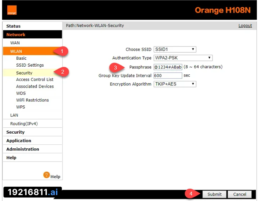This screenshot has height=201, width=259.
Task: Go to SSID Settings page
Action: click(x=30, y=65)
